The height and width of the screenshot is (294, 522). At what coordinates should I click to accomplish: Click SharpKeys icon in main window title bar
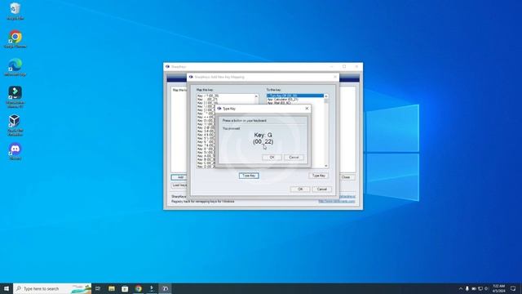coord(167,67)
